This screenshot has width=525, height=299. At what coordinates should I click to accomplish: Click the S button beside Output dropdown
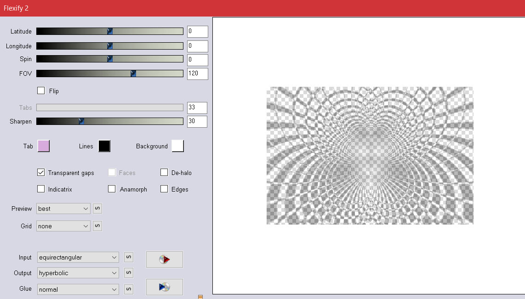(x=129, y=273)
